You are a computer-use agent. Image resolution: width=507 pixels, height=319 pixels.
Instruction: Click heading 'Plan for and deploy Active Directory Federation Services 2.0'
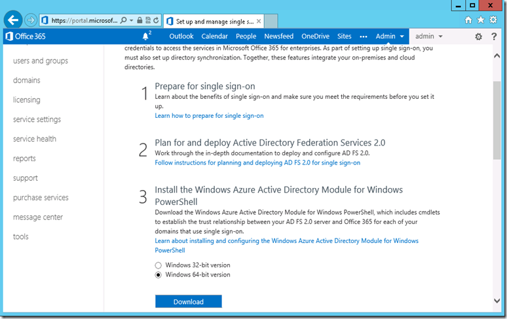point(270,143)
